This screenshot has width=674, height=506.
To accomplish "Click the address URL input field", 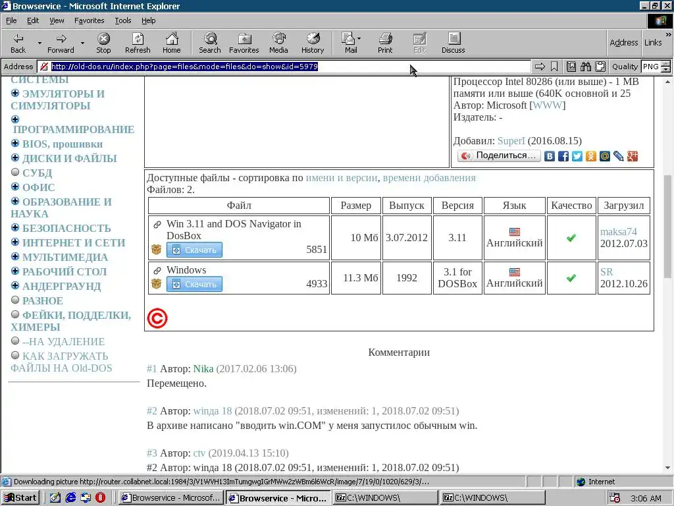I will pyautogui.click(x=284, y=67).
